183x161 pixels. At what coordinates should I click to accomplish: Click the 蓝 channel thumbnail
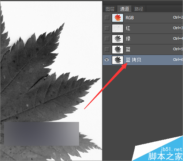click(117, 50)
